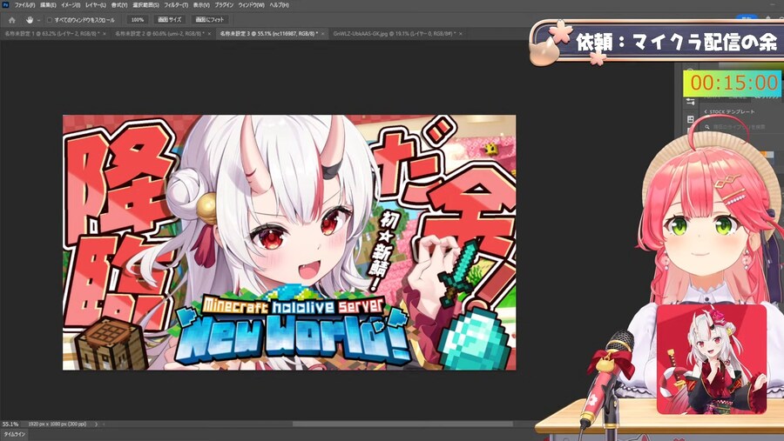Click the thumbnail artwork on the canvas

(289, 243)
